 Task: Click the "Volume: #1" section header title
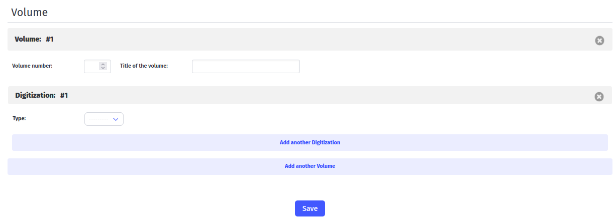tap(34, 39)
